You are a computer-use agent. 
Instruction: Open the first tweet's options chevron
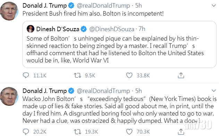point(214,6)
